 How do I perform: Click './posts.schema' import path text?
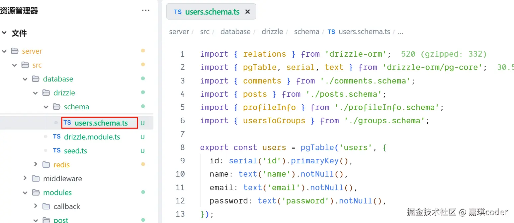coord(344,94)
